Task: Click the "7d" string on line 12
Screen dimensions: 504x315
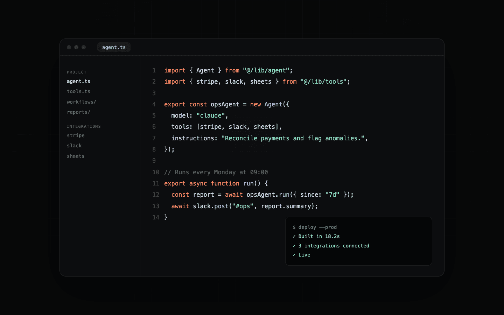Action: (332, 195)
